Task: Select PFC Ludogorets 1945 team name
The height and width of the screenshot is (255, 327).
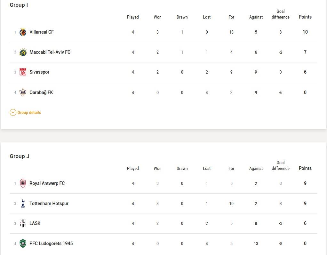Action: pyautogui.click(x=51, y=243)
